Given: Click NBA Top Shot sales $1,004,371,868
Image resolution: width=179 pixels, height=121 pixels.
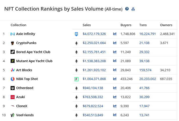Looking at the screenshot, I should pyautogui.click(x=94, y=79).
